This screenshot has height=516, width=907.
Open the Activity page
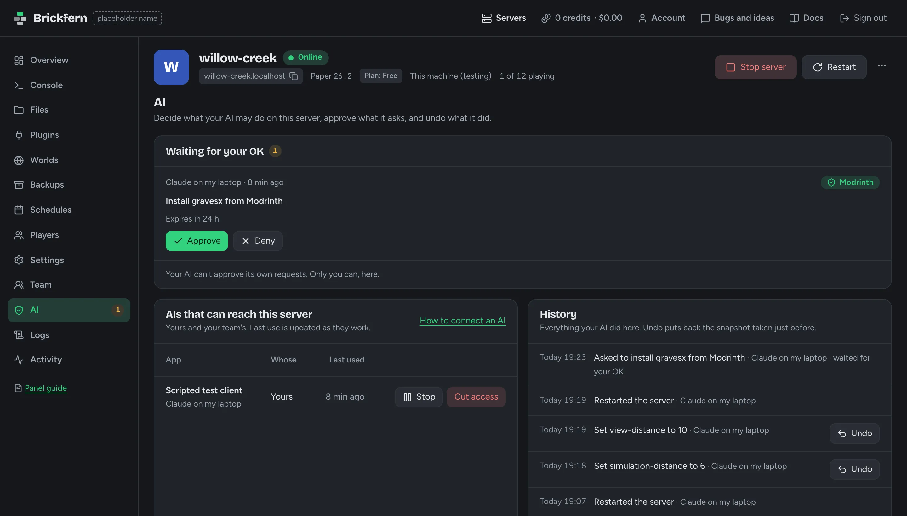click(69, 360)
